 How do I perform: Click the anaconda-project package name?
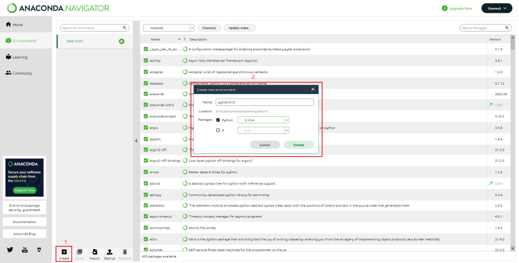pos(162,116)
